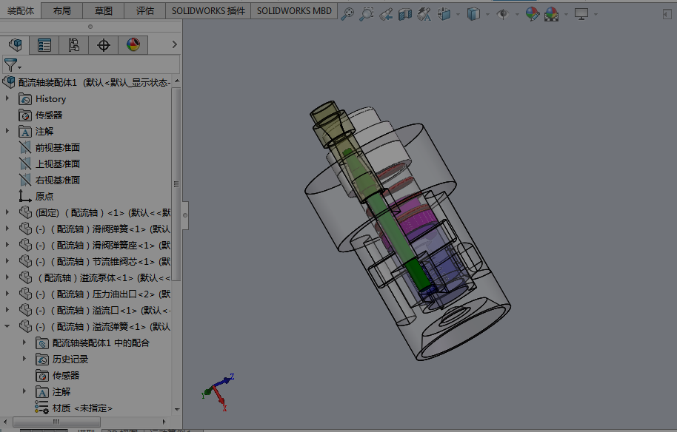Expand the (固定) (配流轴)<1> component
677x432 pixels.
(7, 212)
